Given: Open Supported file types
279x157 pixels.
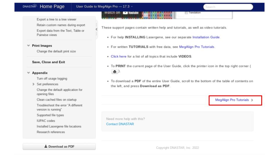Looking at the screenshot, I should 50,115.
